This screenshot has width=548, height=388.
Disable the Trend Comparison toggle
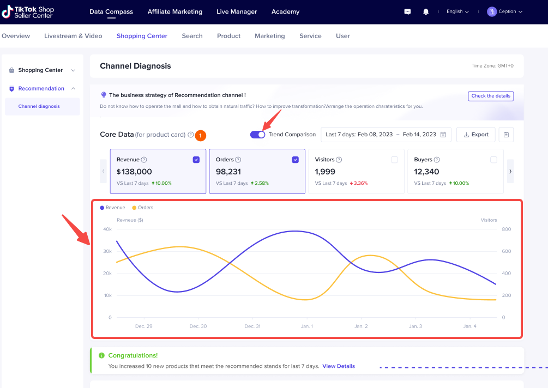(x=257, y=135)
